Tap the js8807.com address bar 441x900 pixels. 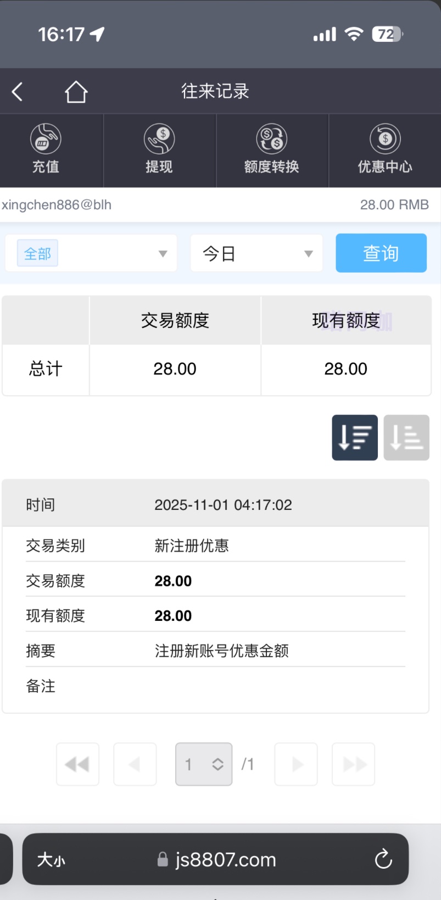[225, 859]
